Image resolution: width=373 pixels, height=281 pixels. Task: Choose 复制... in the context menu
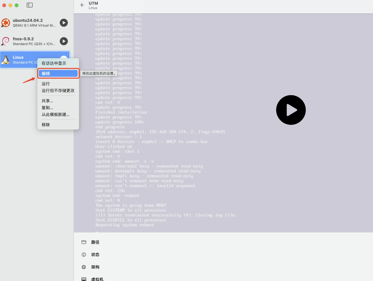[x=58, y=108]
